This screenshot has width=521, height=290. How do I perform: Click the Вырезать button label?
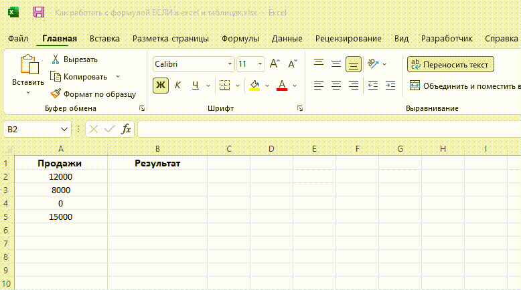(80, 59)
